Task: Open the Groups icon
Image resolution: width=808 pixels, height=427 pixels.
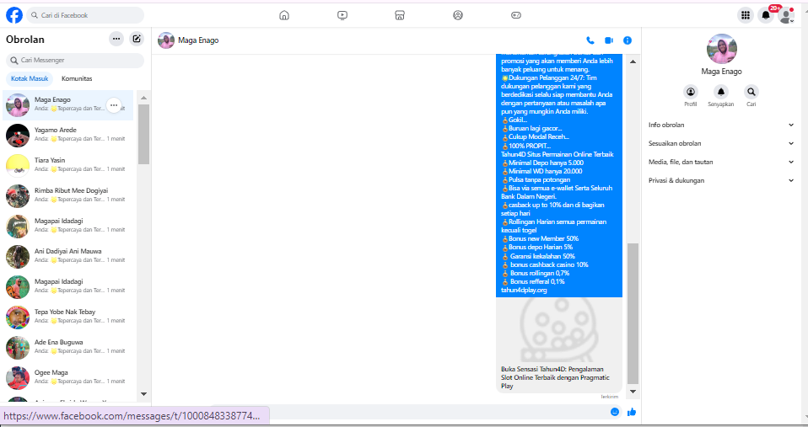Action: click(458, 15)
